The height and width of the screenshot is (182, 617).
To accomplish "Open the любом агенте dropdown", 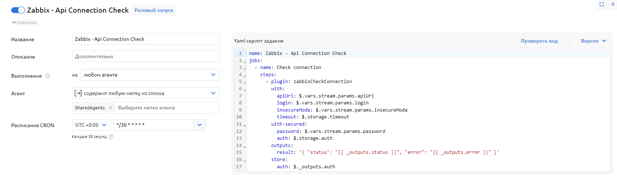I will point(213,75).
